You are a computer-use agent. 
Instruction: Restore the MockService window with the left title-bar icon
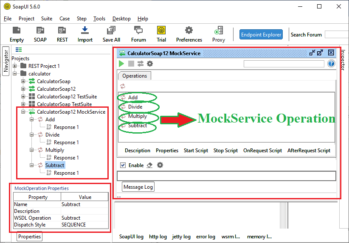click(312, 53)
